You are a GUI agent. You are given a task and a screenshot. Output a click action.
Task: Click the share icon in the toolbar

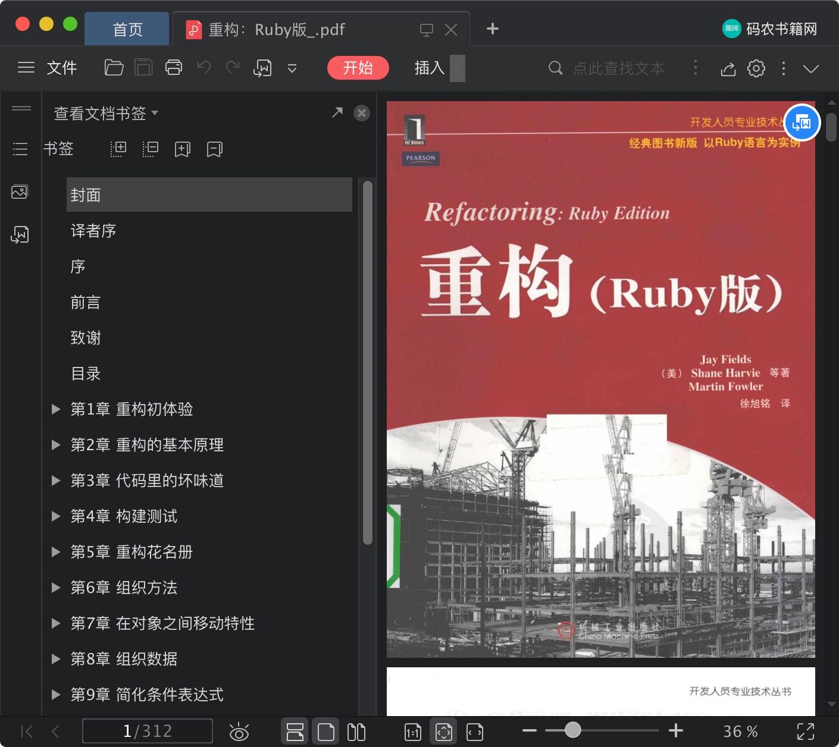point(728,68)
